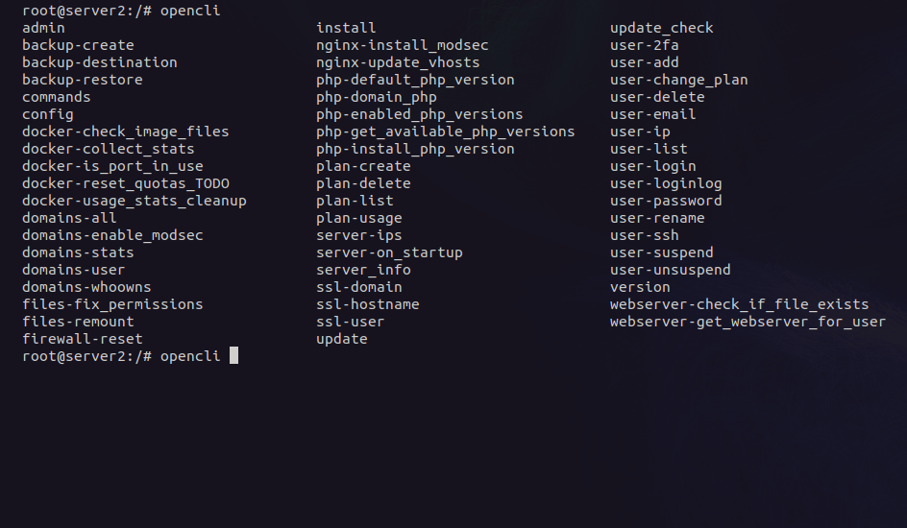Click the 'server-on_startup' entry
Image resolution: width=907 pixels, height=528 pixels.
point(389,252)
